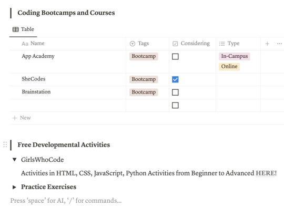The height and width of the screenshot is (208, 284).
Task: Check the Considering box for App Academy
Action: (x=175, y=56)
